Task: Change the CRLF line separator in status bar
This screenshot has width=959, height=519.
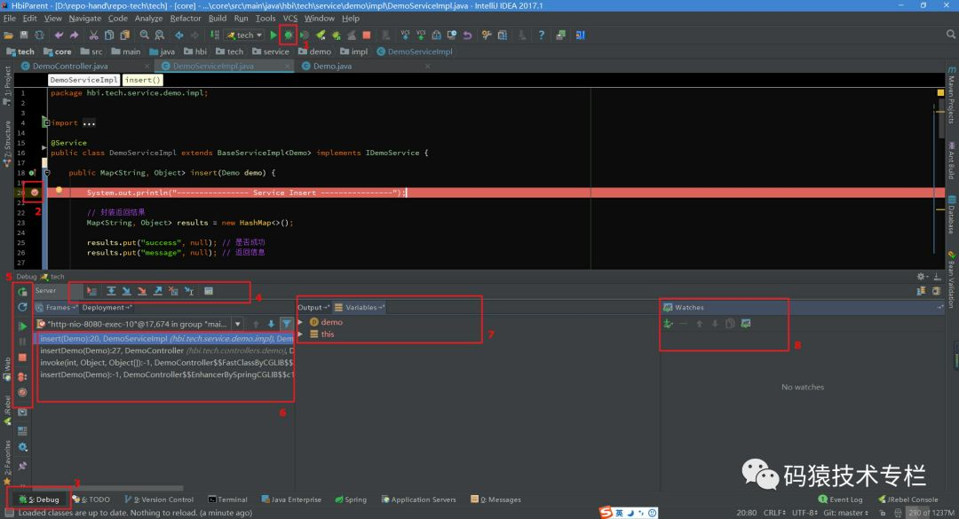Action: [x=774, y=513]
